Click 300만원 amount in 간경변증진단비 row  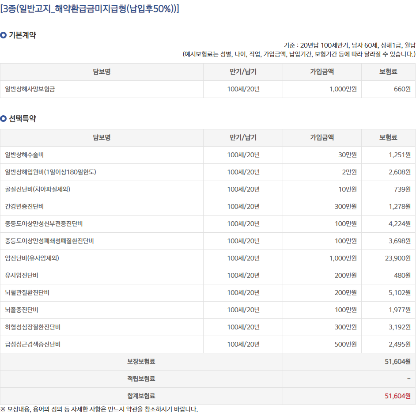[x=346, y=207]
